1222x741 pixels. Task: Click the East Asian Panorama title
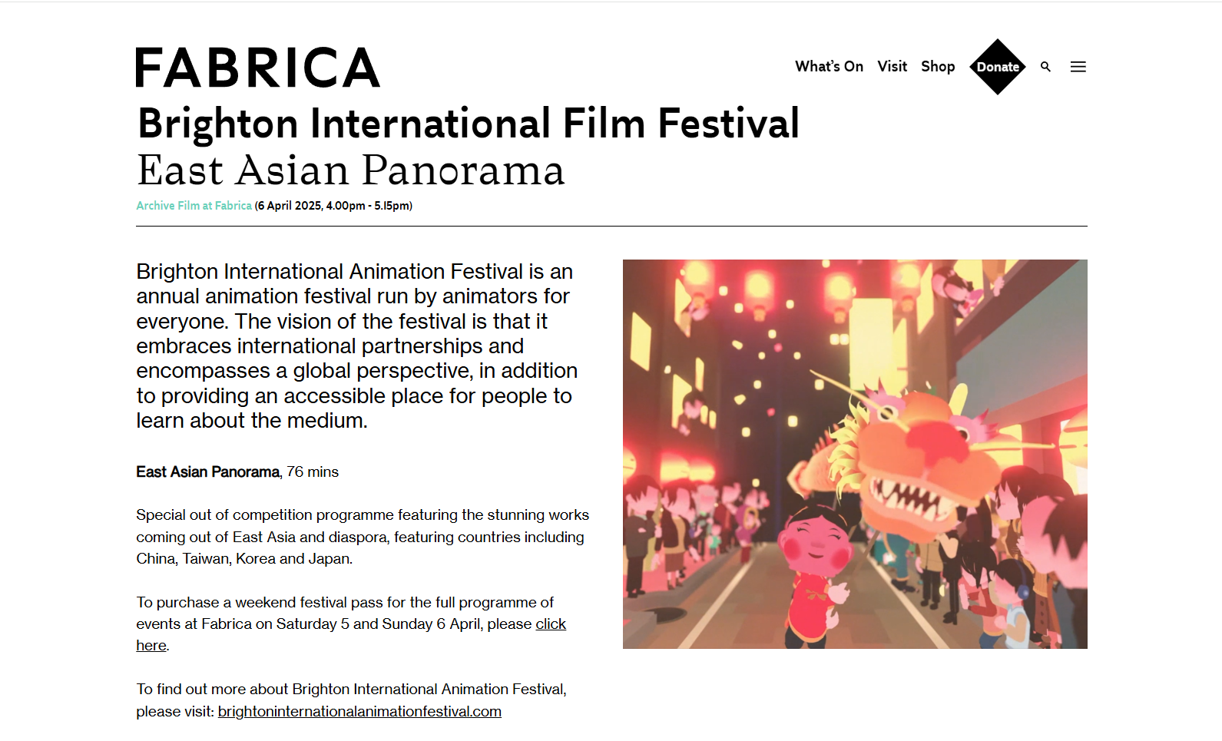(350, 170)
